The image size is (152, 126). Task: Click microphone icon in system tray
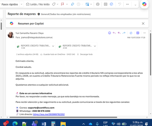(97, 124)
